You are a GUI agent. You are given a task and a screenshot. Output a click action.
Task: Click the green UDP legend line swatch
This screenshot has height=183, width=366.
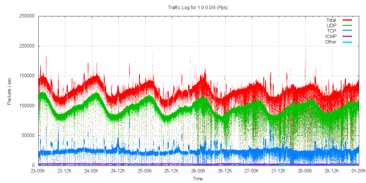click(x=347, y=25)
